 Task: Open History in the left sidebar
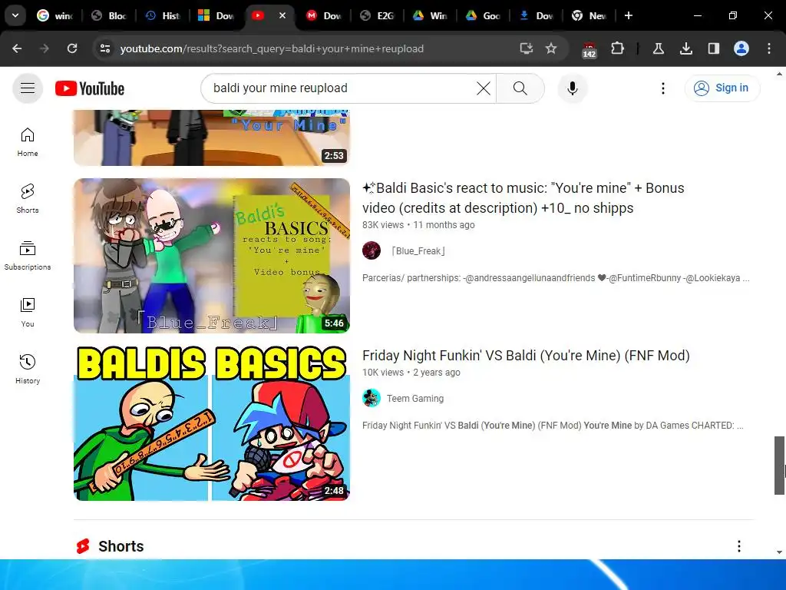pyautogui.click(x=28, y=369)
